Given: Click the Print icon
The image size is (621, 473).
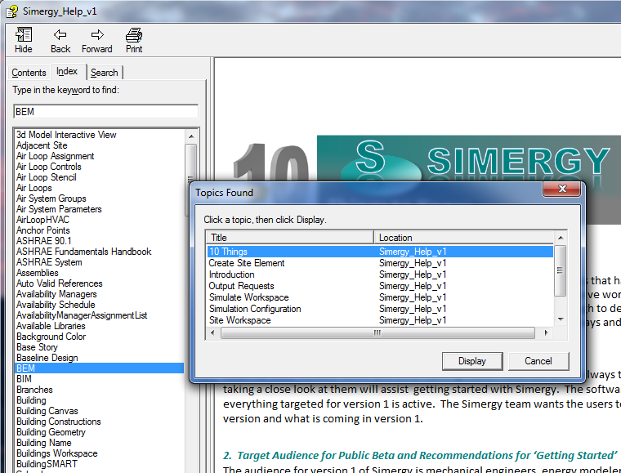Looking at the screenshot, I should 134,34.
